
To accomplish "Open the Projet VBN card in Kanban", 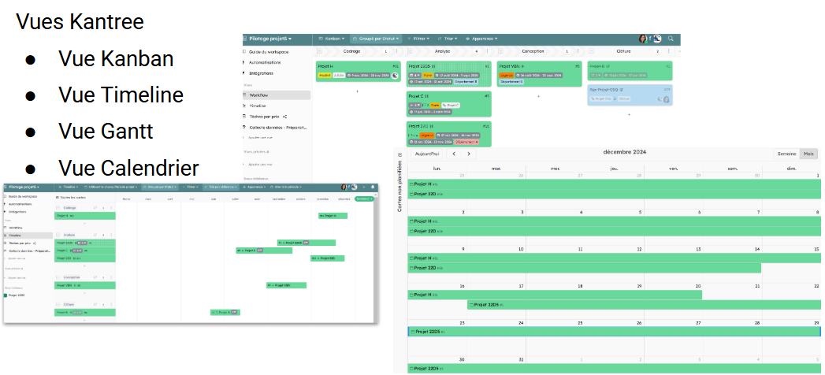I will click(539, 73).
